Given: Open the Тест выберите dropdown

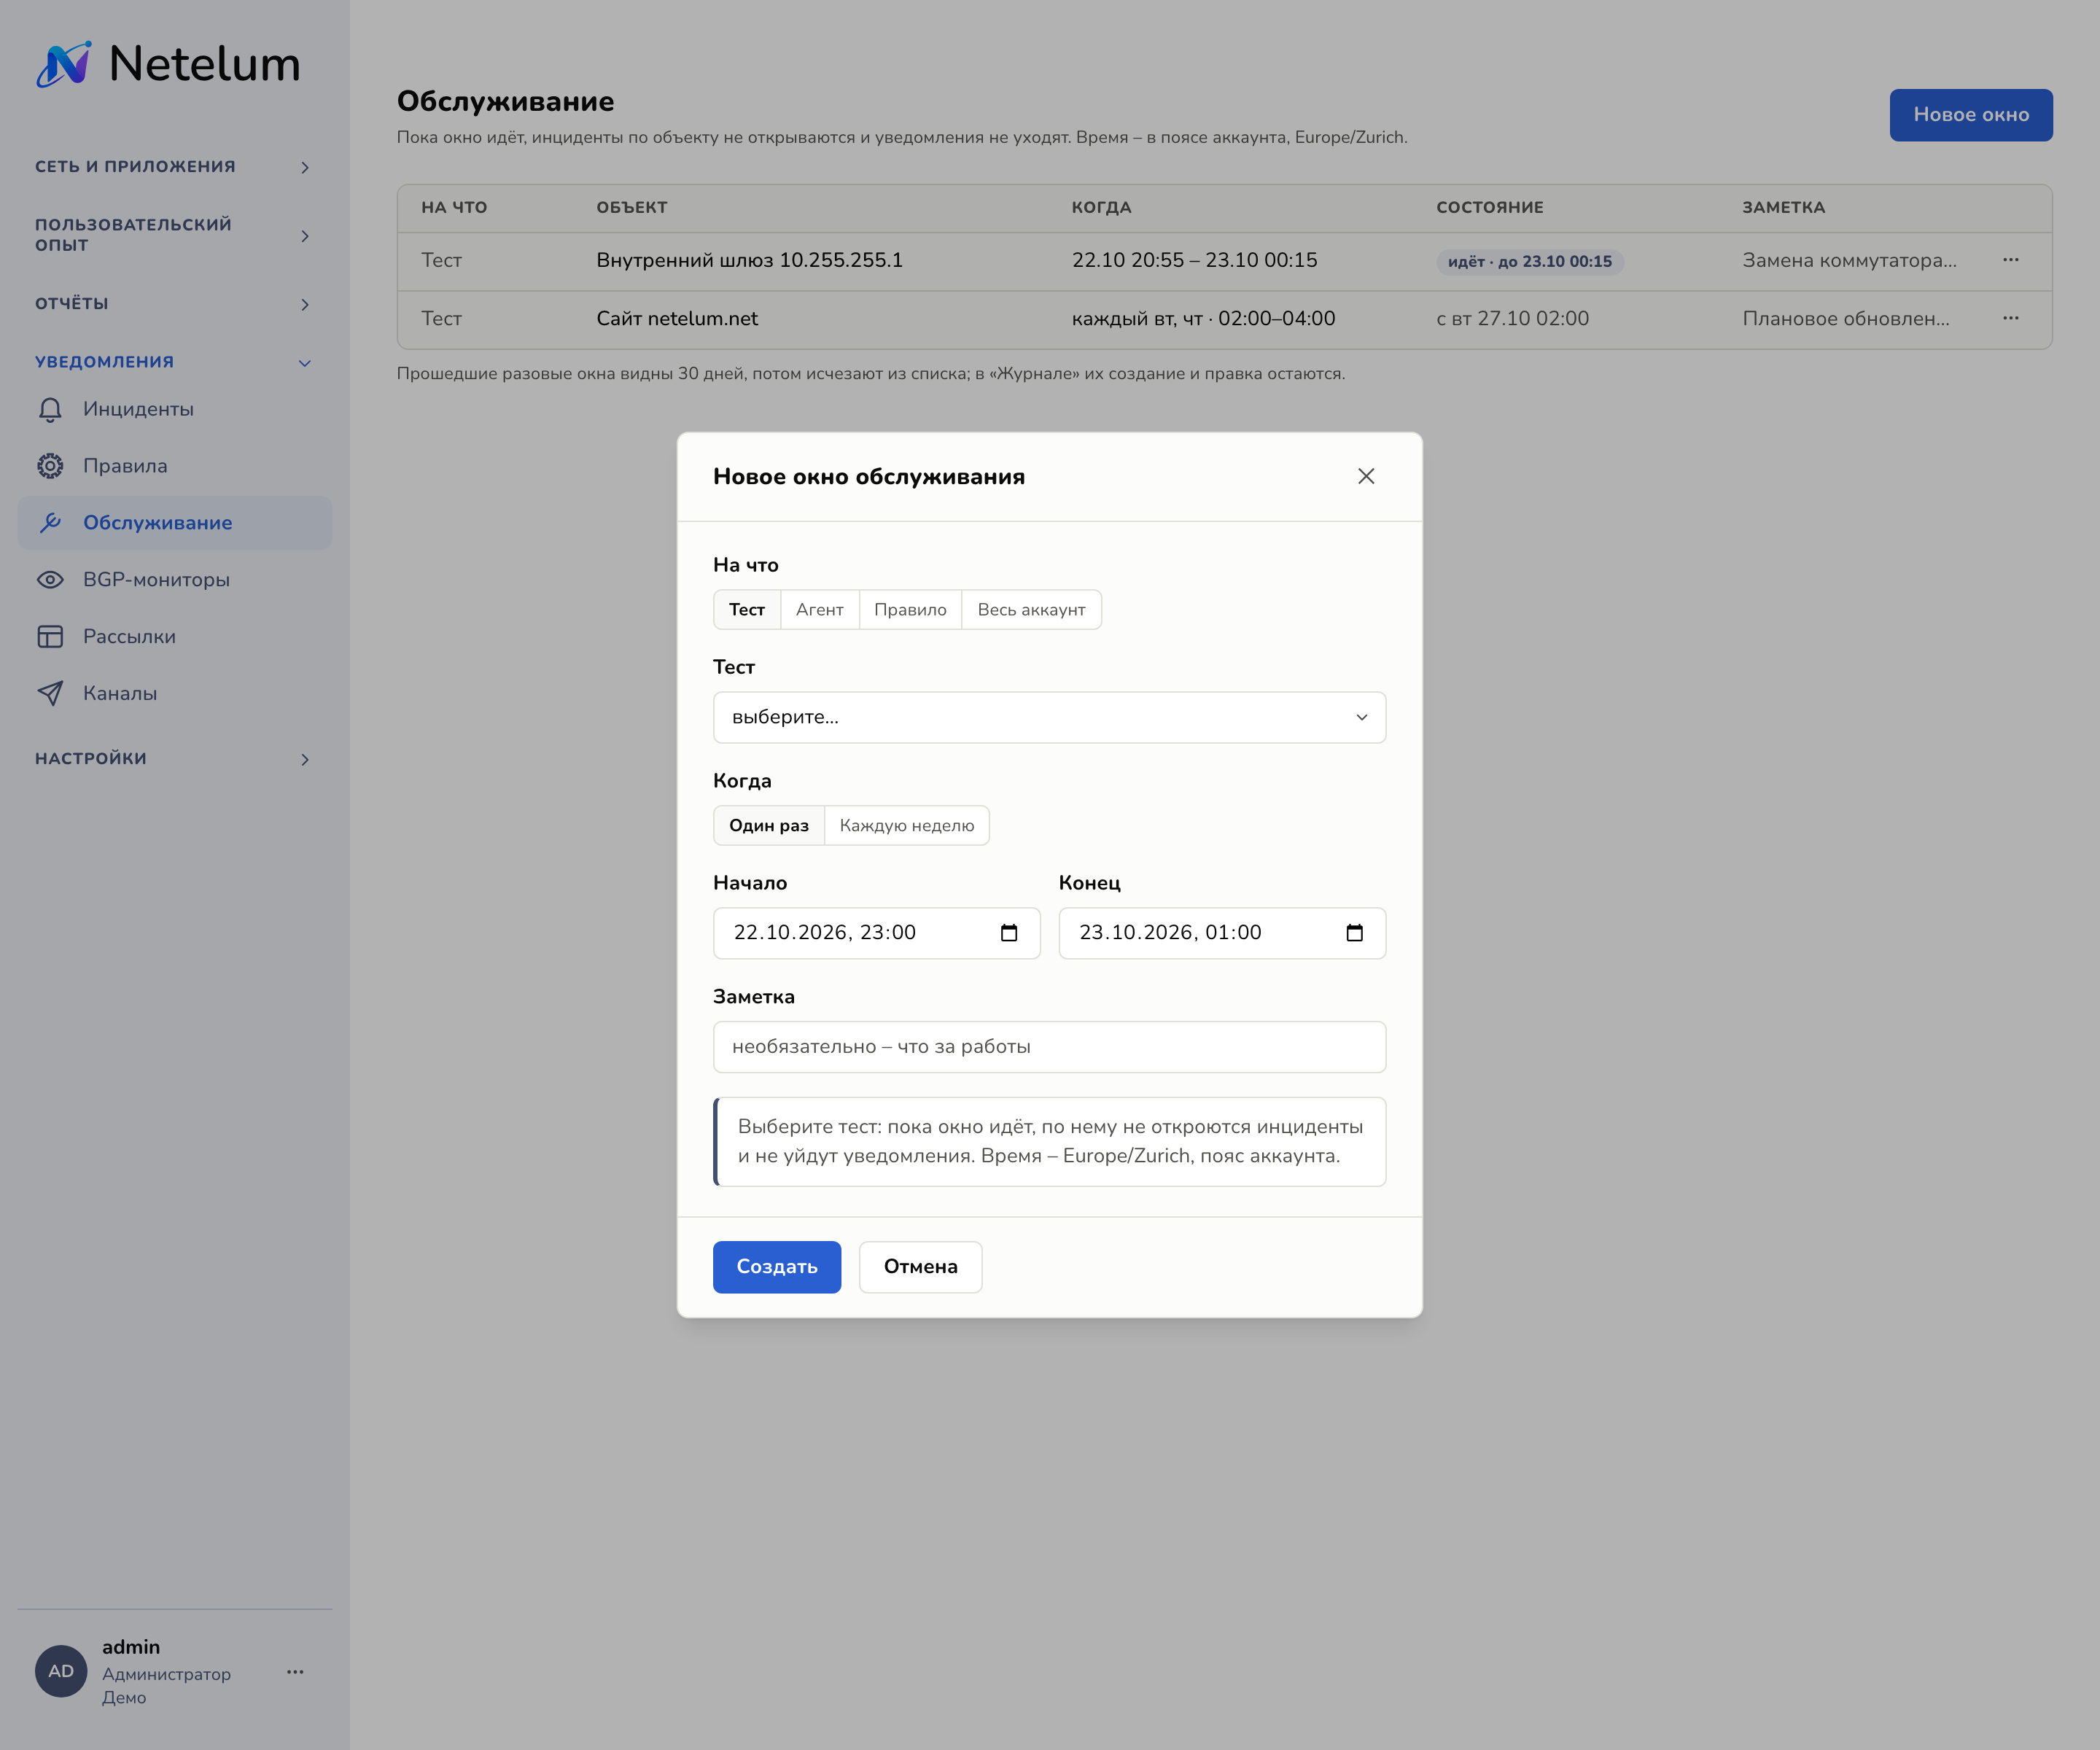Looking at the screenshot, I should [1049, 718].
